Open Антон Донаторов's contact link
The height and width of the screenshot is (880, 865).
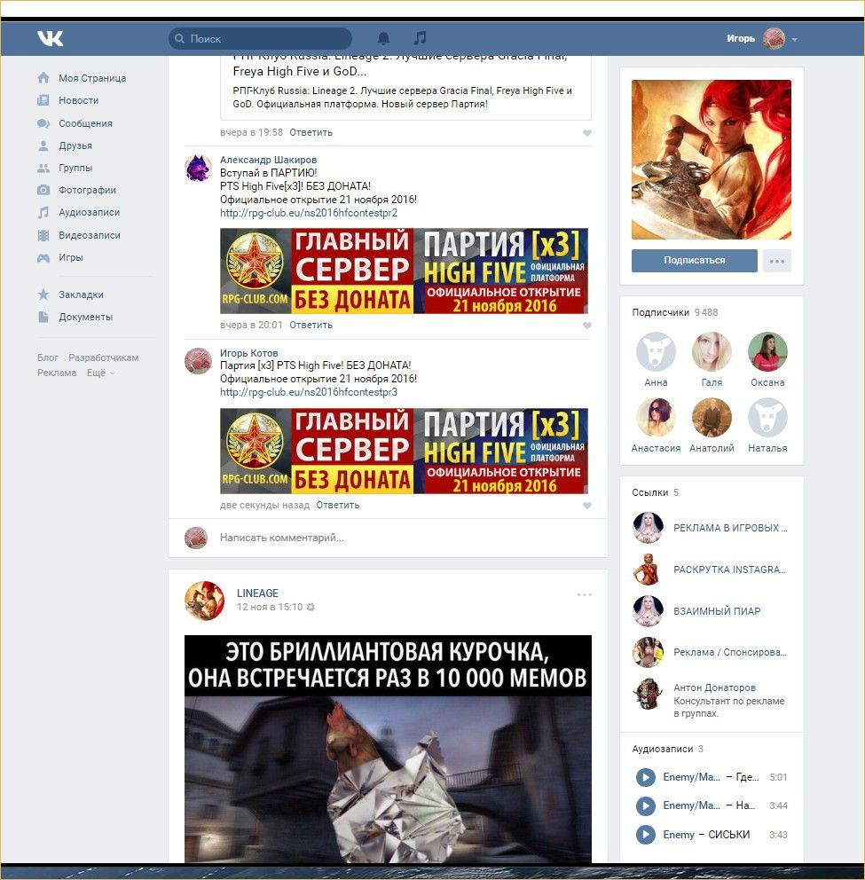coord(714,688)
